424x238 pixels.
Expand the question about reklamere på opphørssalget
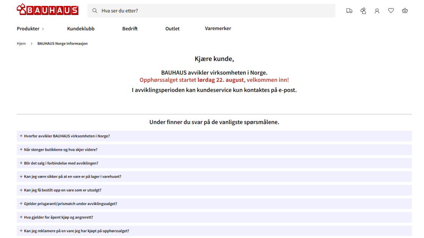[x=214, y=231]
